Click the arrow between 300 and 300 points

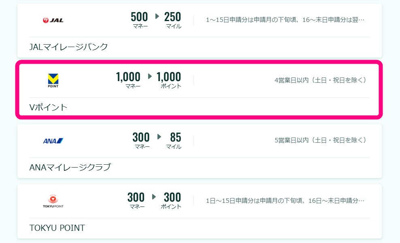click(154, 197)
